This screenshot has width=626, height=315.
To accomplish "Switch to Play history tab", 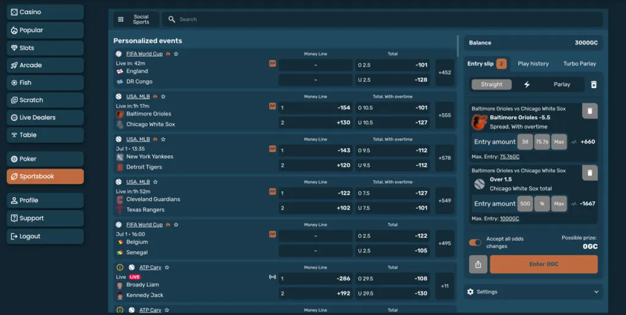I will (x=533, y=64).
